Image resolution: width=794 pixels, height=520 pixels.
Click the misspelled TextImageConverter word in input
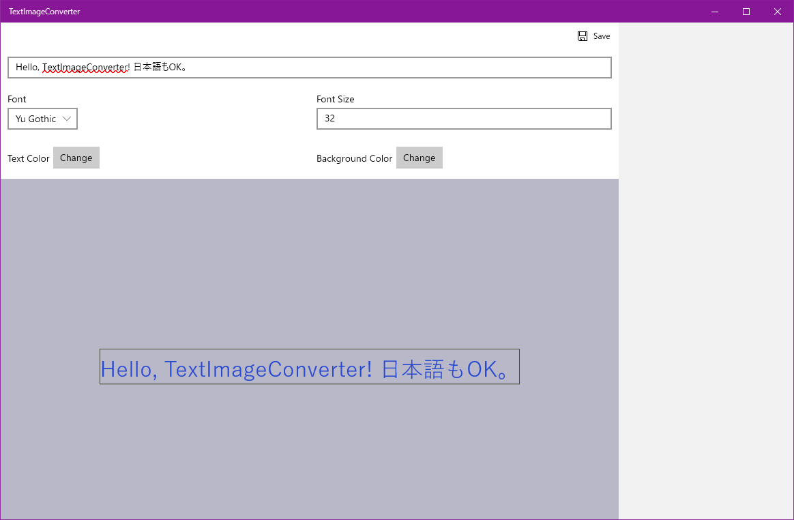click(85, 68)
